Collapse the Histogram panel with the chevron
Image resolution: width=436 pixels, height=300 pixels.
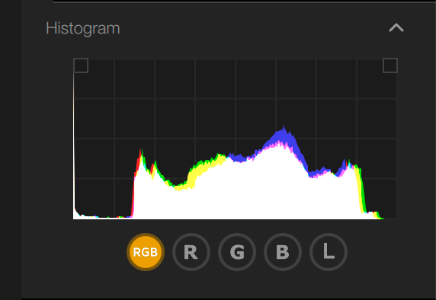click(396, 27)
